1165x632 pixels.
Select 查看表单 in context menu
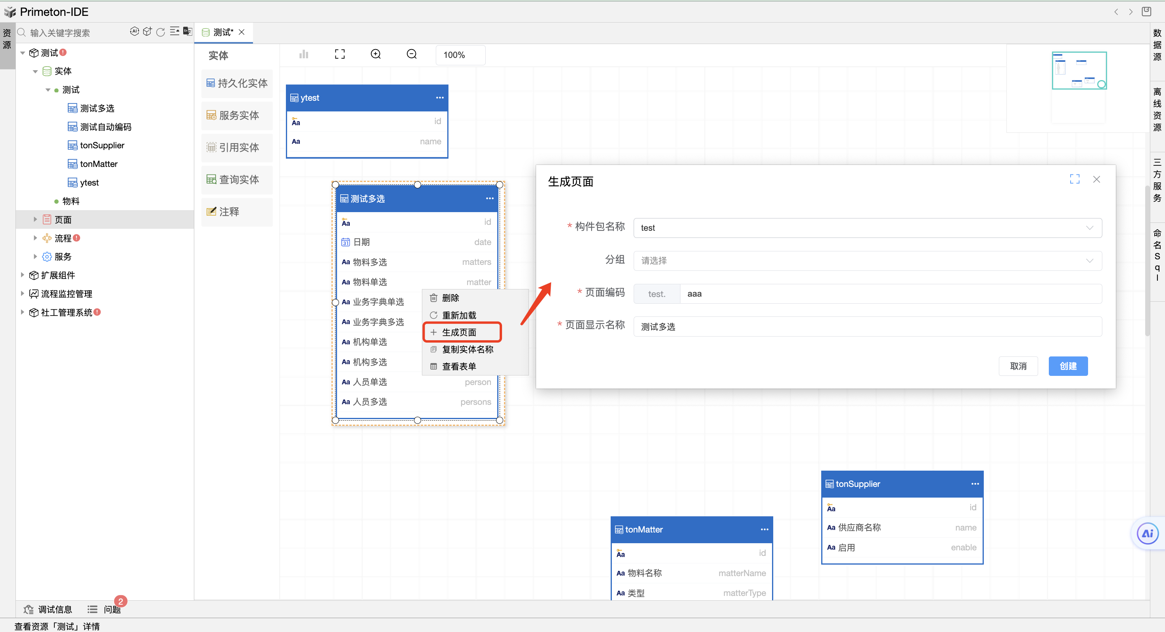point(458,367)
